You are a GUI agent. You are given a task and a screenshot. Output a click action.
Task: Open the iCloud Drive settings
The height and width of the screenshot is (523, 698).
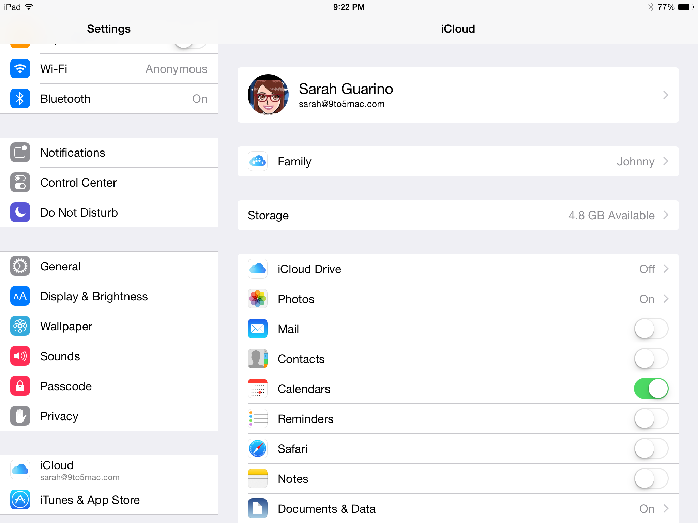click(458, 269)
